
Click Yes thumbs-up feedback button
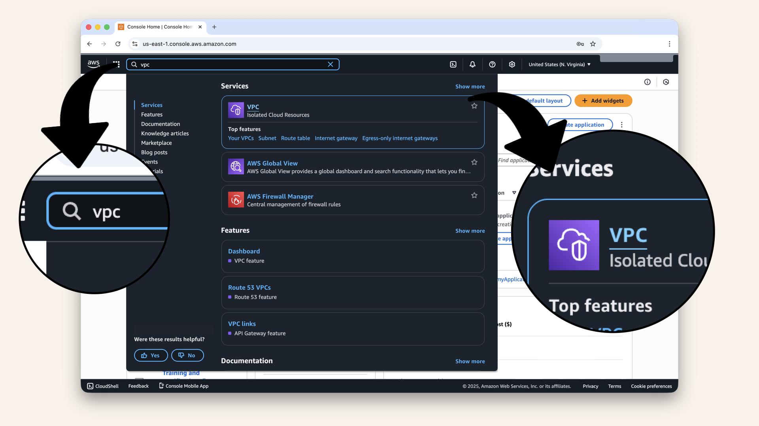(151, 355)
